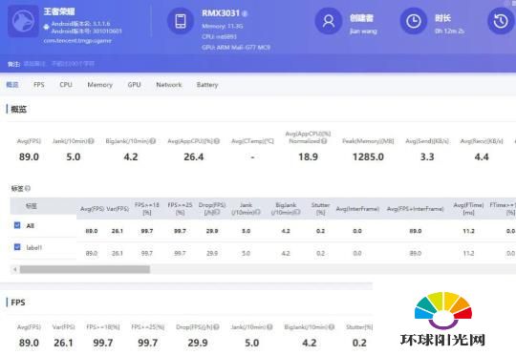Click the Stutter [%] table column header
The height and width of the screenshot is (355, 516).
point(320,209)
